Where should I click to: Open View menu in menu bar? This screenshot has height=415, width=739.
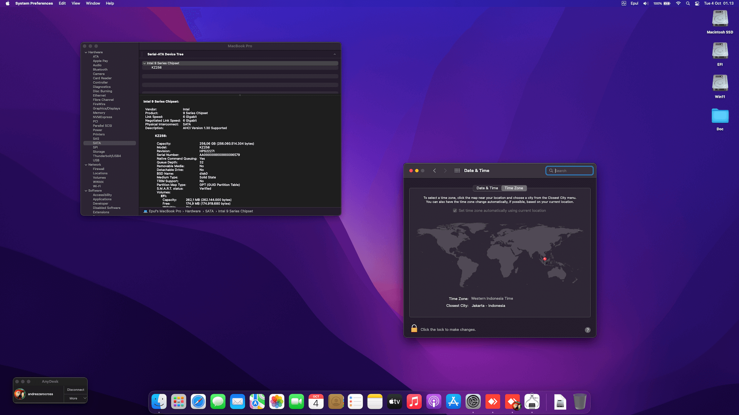click(x=76, y=3)
